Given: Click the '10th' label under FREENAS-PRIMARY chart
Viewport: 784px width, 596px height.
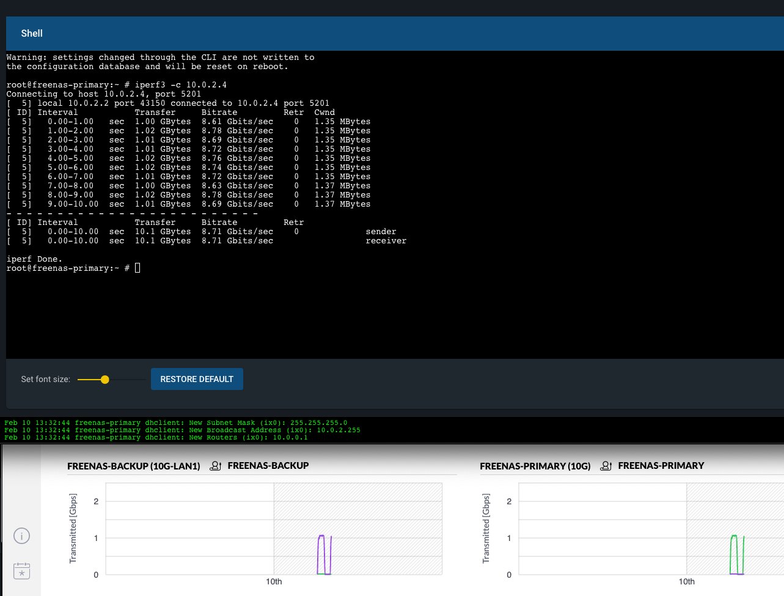Looking at the screenshot, I should (687, 581).
